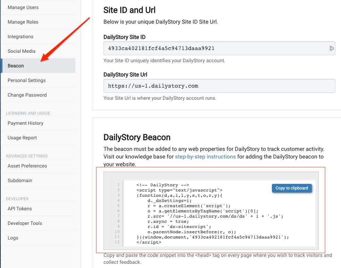Go to Subdomain settings
341x268 pixels.
click(x=20, y=180)
